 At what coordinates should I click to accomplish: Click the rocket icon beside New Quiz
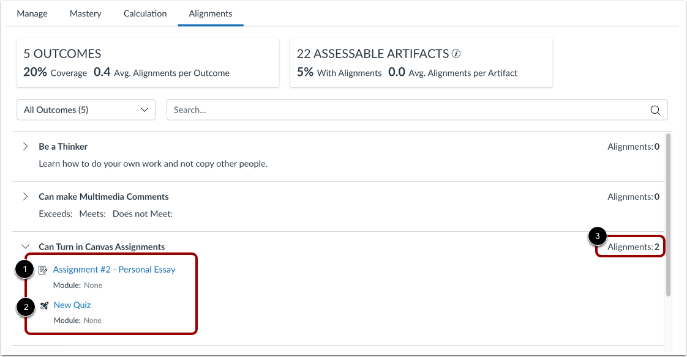[x=44, y=306]
